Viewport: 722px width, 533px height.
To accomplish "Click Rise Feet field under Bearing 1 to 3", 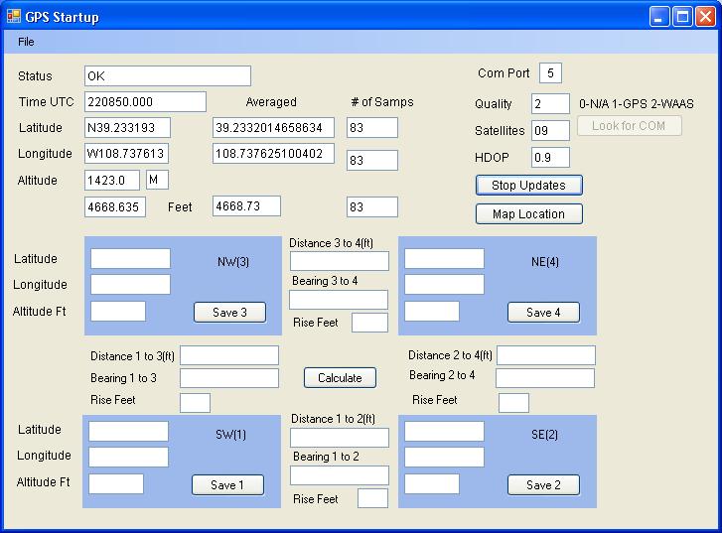I will tap(195, 403).
